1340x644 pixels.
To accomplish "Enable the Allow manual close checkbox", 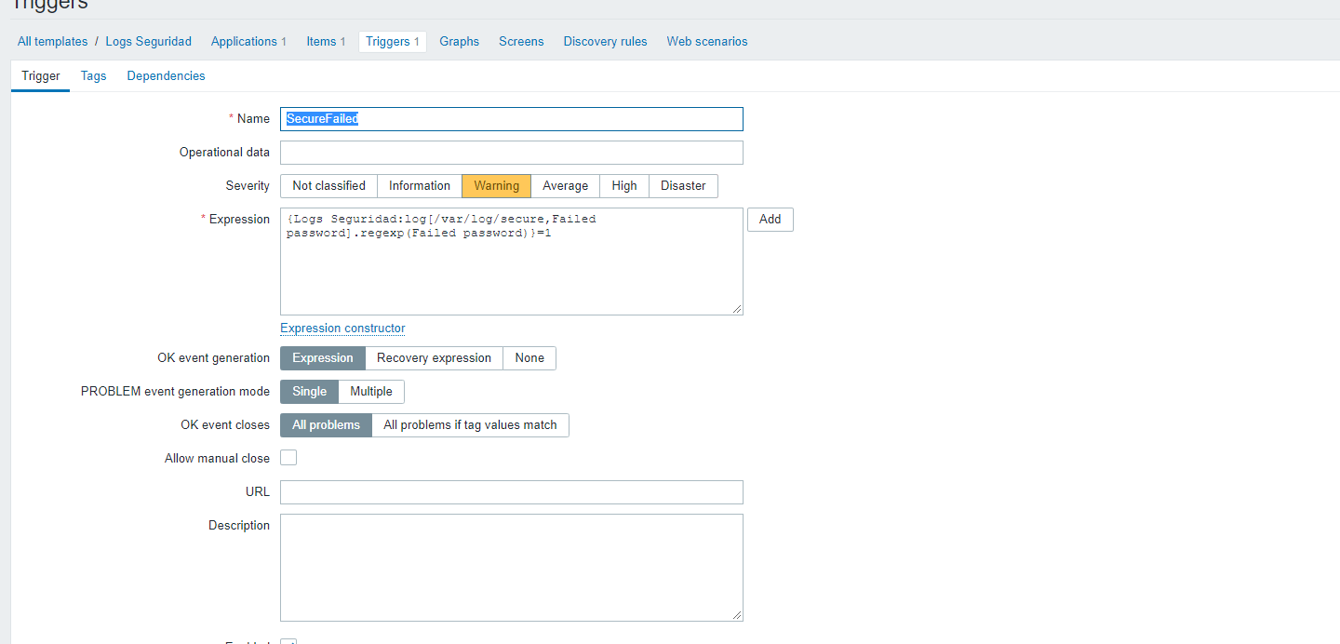I will [288, 458].
